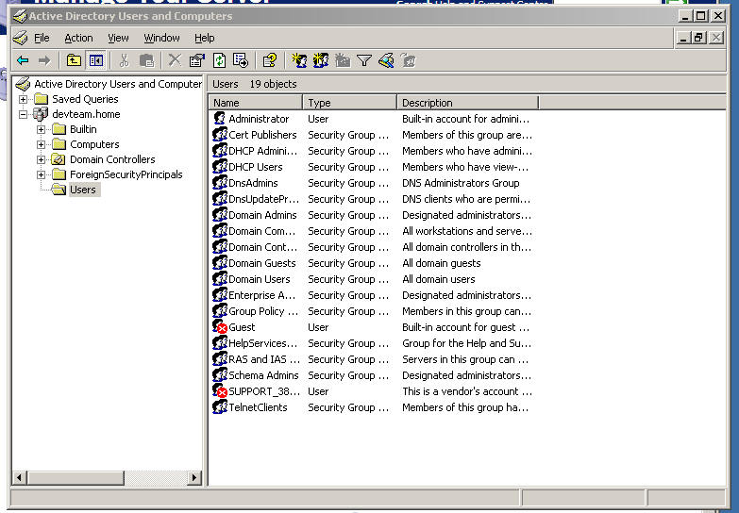Create a new group via toolbar icon
The height and width of the screenshot is (513, 739).
(321, 60)
